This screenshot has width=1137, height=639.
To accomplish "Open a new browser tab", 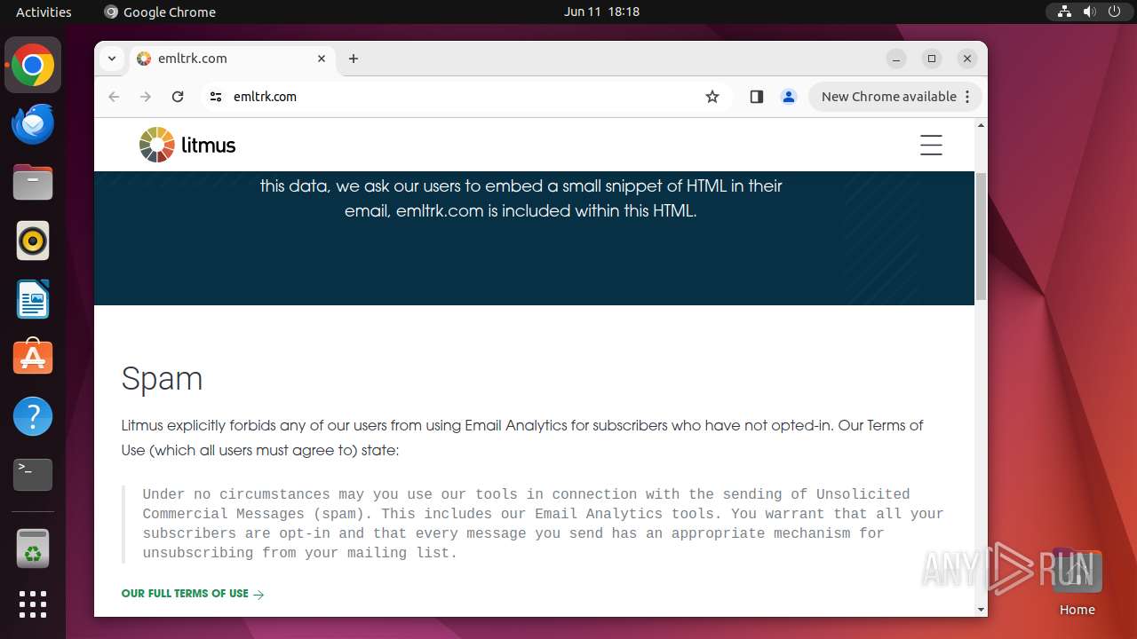I will point(354,59).
